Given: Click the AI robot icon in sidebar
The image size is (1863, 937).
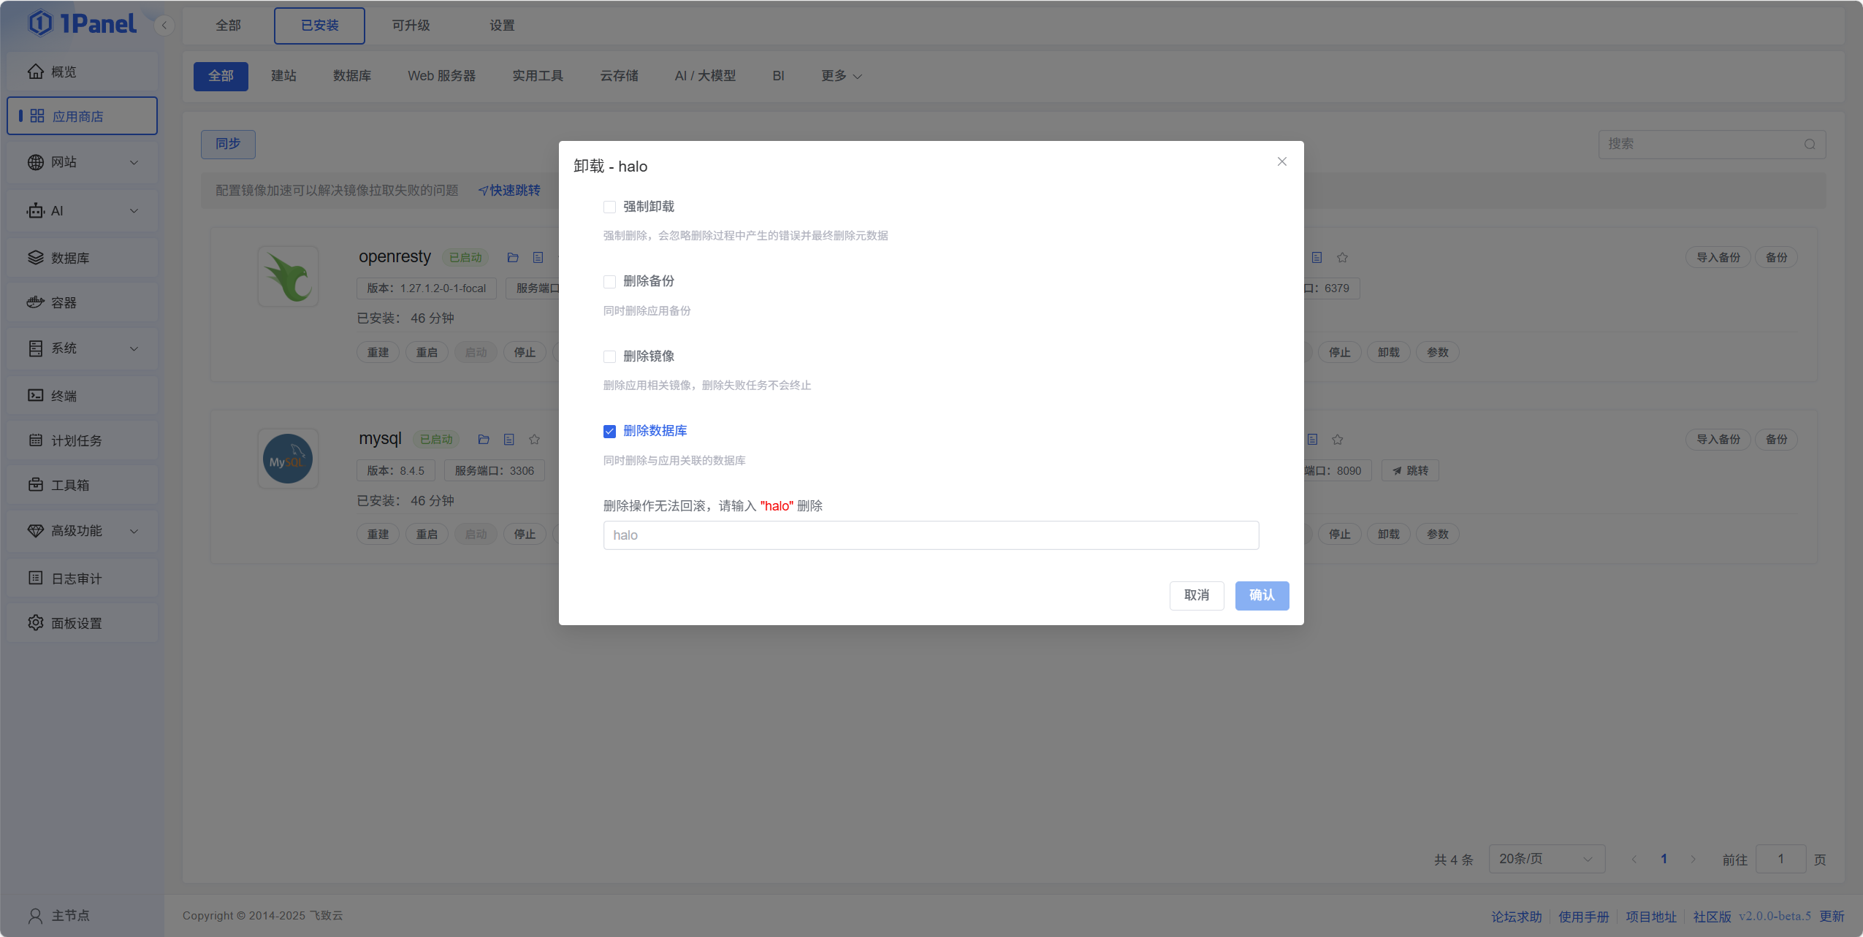Looking at the screenshot, I should [x=36, y=210].
